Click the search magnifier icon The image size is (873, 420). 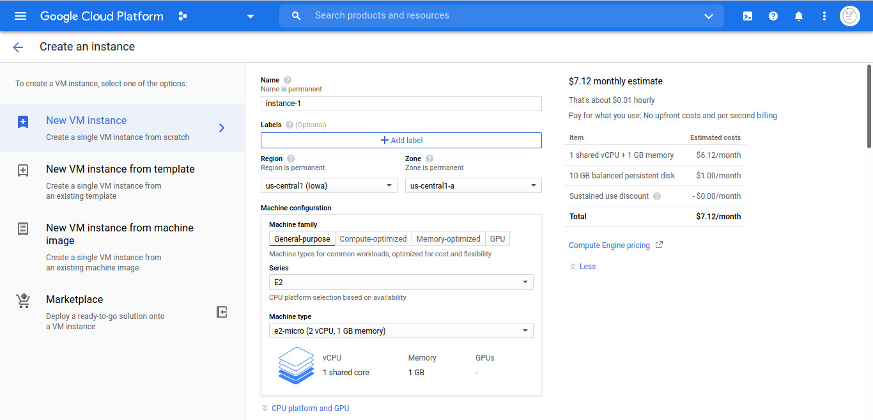pyautogui.click(x=296, y=16)
